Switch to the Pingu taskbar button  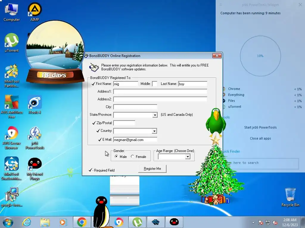click(x=174, y=222)
